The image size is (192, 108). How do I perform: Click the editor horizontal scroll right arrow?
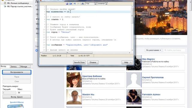(x=130, y=53)
